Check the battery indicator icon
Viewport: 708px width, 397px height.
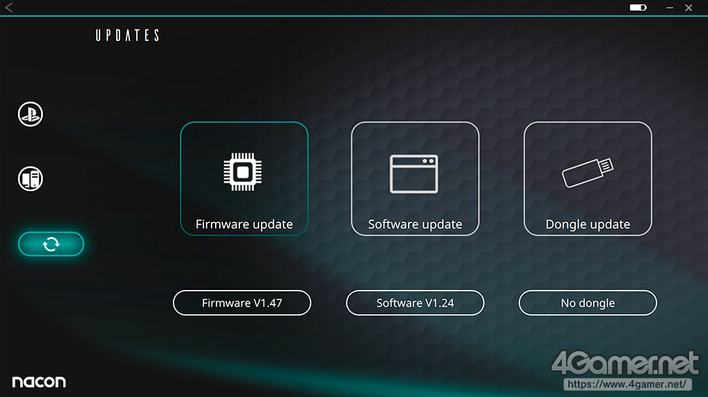(638, 8)
